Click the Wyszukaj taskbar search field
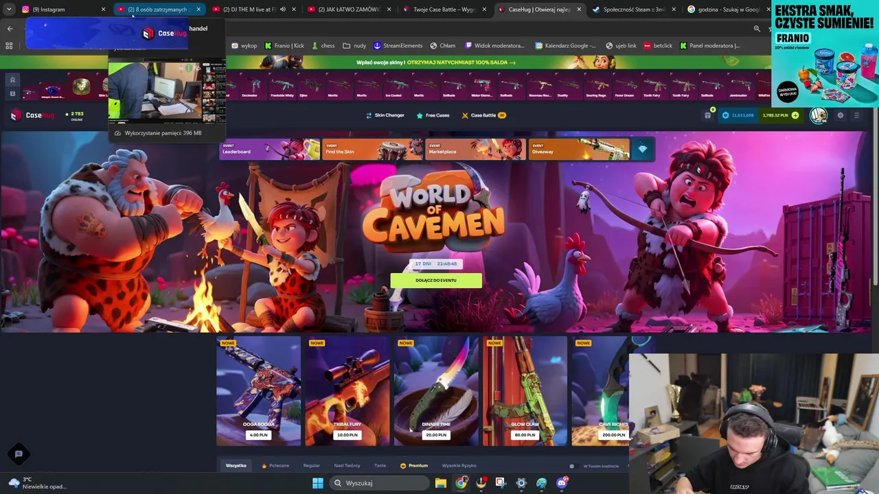 click(380, 483)
